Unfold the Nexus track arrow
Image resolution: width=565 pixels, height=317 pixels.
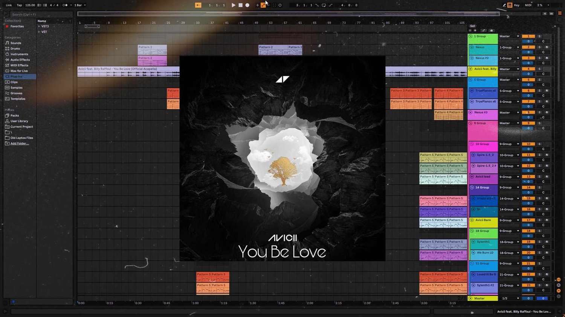[x=472, y=47]
